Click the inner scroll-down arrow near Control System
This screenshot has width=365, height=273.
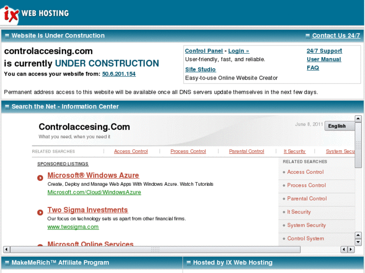coord(358,242)
